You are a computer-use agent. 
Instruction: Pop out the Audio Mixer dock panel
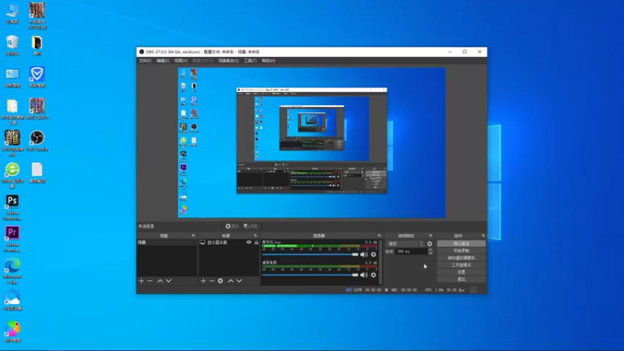[x=379, y=236]
